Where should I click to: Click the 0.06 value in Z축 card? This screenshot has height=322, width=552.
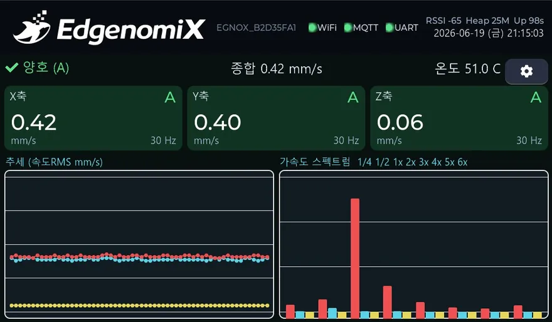coord(400,122)
